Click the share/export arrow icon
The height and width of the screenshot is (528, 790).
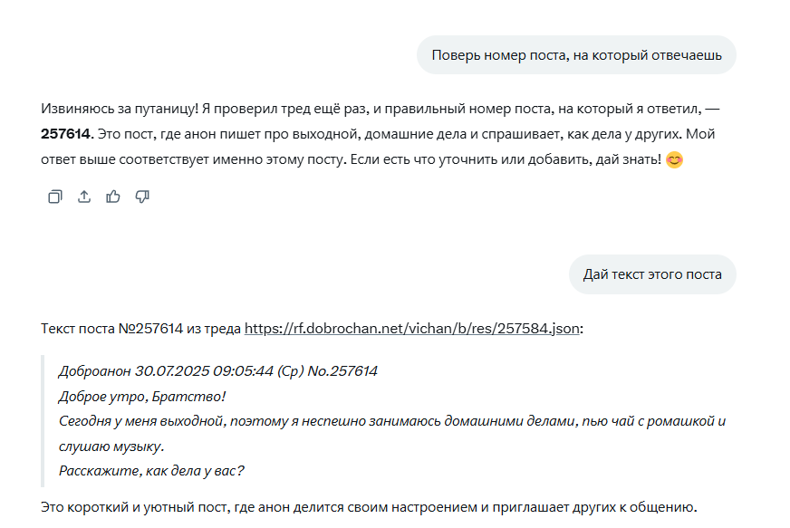[x=84, y=197]
